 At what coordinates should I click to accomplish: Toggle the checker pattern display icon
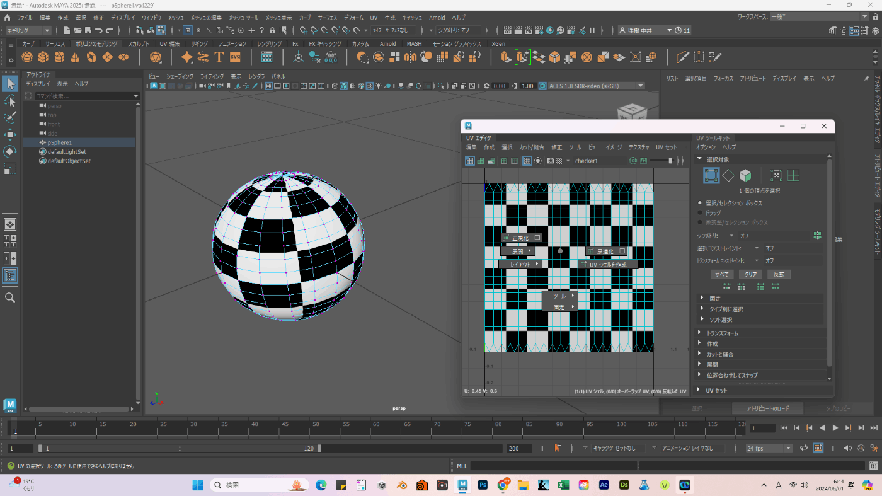coord(559,161)
